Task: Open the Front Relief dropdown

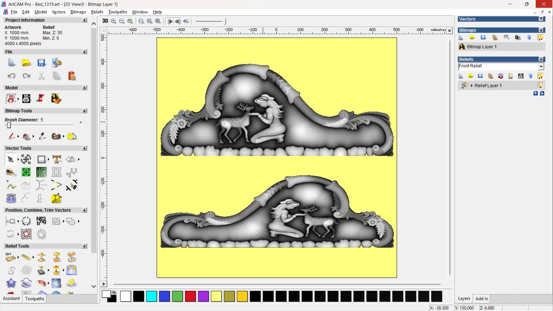Action: point(541,67)
